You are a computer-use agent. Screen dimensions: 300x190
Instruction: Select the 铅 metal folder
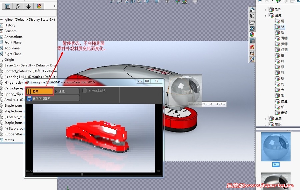280,107
